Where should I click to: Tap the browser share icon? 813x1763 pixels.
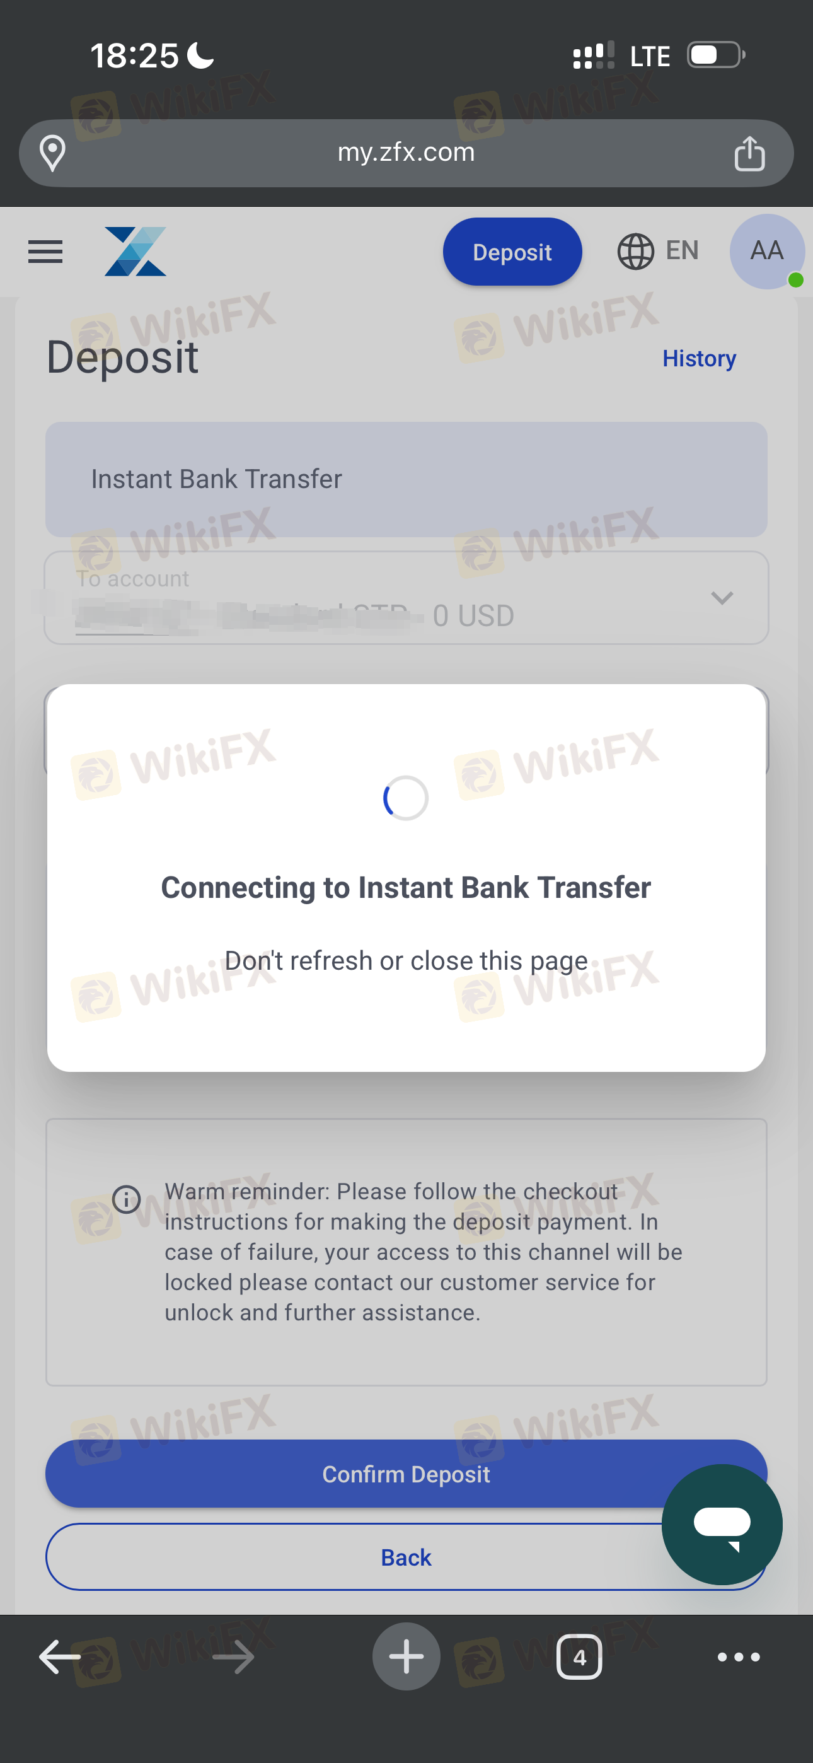pos(749,153)
